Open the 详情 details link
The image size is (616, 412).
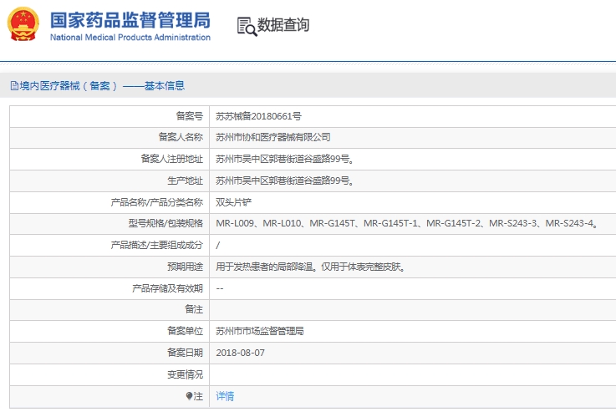coord(225,396)
